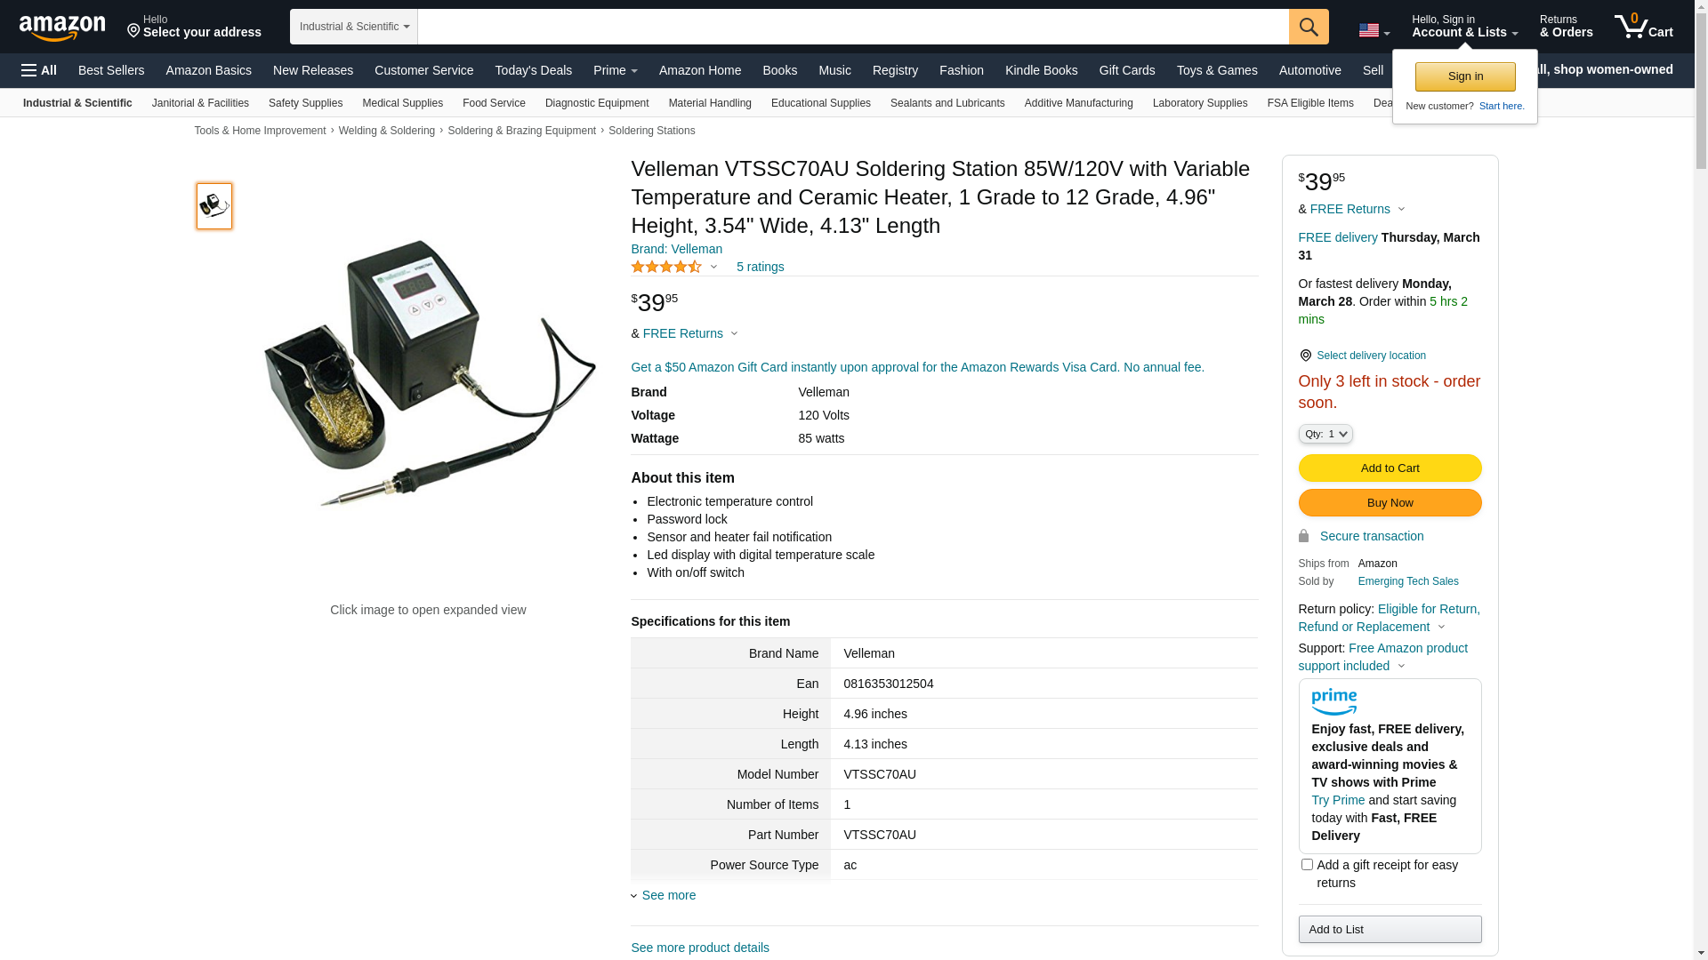Open the Qty quantity dropdown
1708x960 pixels.
[1325, 434]
